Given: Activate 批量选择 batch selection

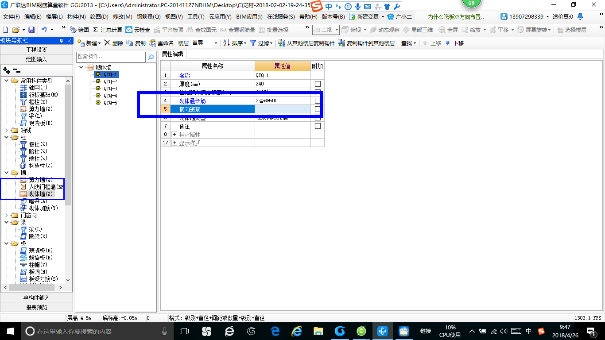Looking at the screenshot, I should coord(273,30).
